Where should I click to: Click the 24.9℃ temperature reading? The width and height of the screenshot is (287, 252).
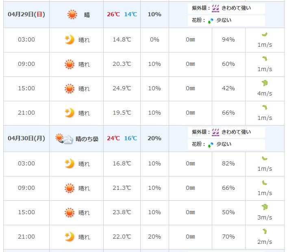click(x=122, y=88)
